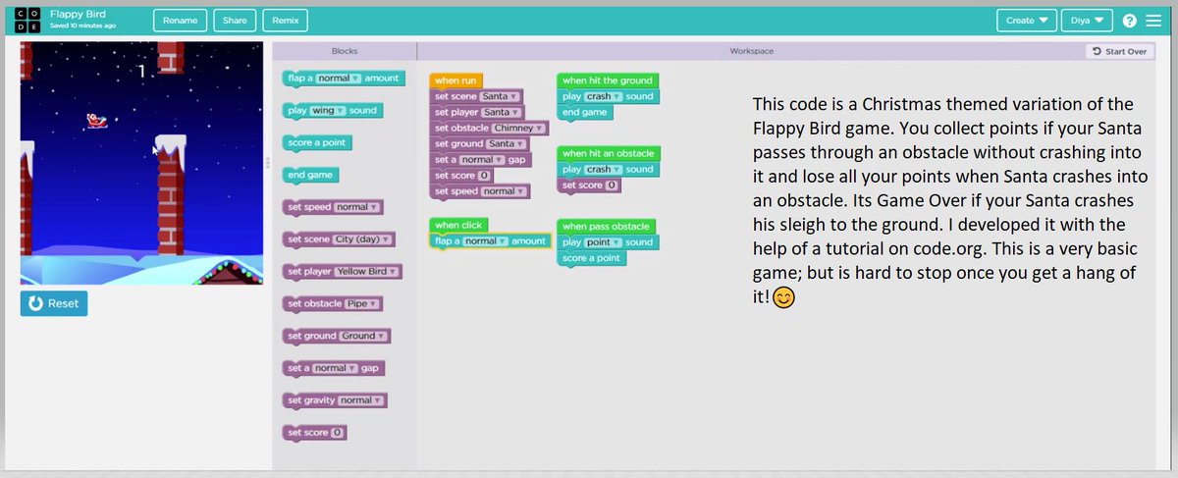Open the Diya account dropdown
Image resolution: width=1178 pixels, height=478 pixels.
pyautogui.click(x=1087, y=20)
